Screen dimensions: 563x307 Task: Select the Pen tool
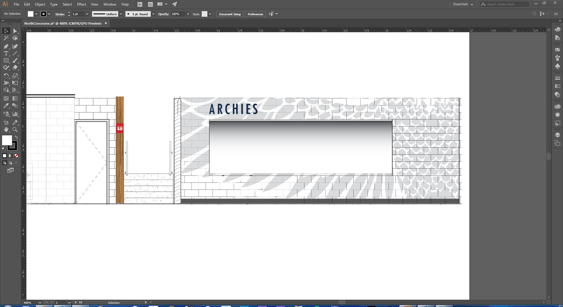click(6, 46)
